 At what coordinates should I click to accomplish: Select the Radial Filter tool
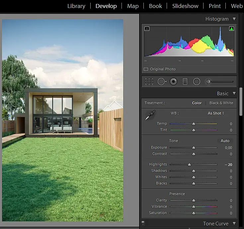pos(197,82)
